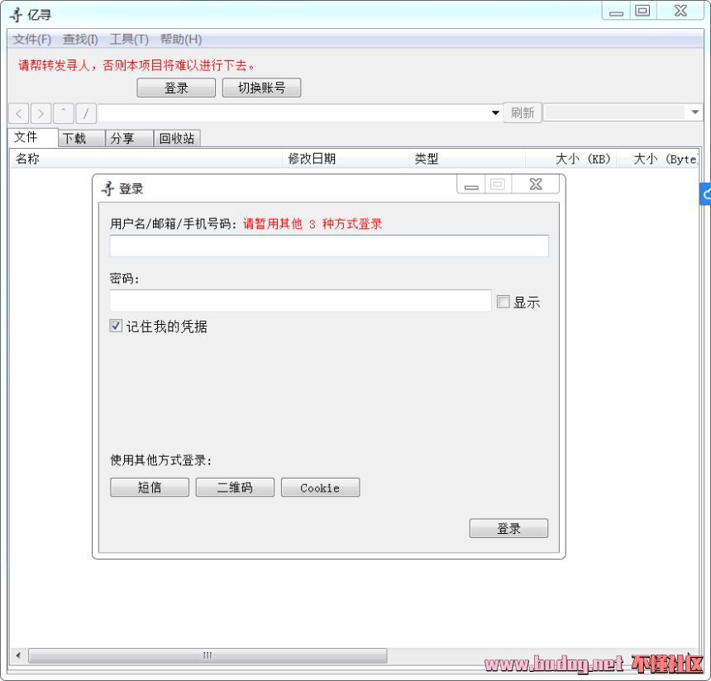The height and width of the screenshot is (681, 711).
Task: Click the 切换账号 button
Action: click(x=261, y=88)
